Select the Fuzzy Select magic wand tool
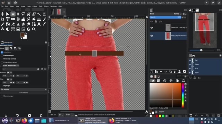Viewport: 222px width, 124px height. 39,14
